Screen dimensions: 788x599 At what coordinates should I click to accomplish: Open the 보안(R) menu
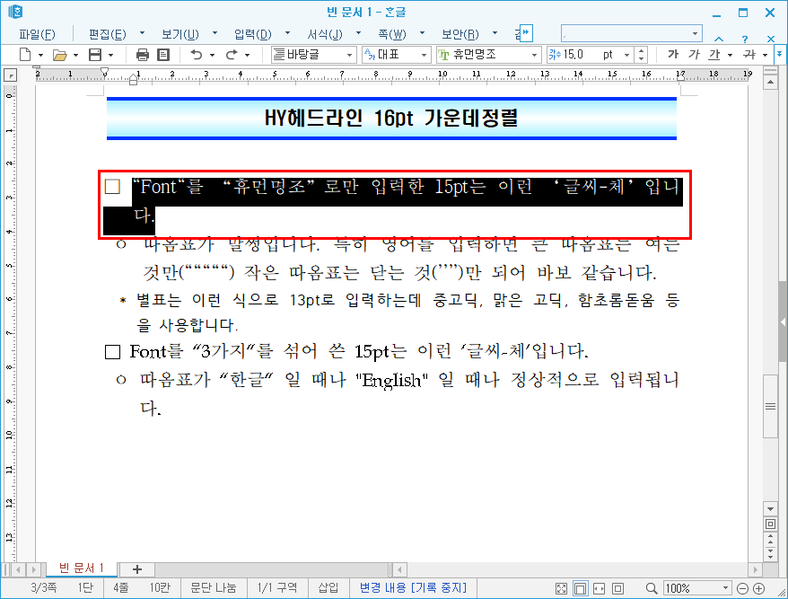coord(460,34)
